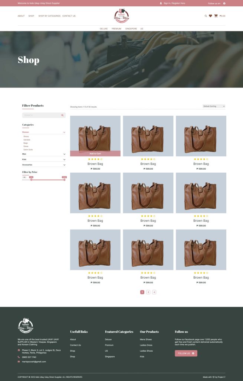The width and height of the screenshot is (243, 381).
Task: Open the wishlist heart icon
Action: (210, 16)
